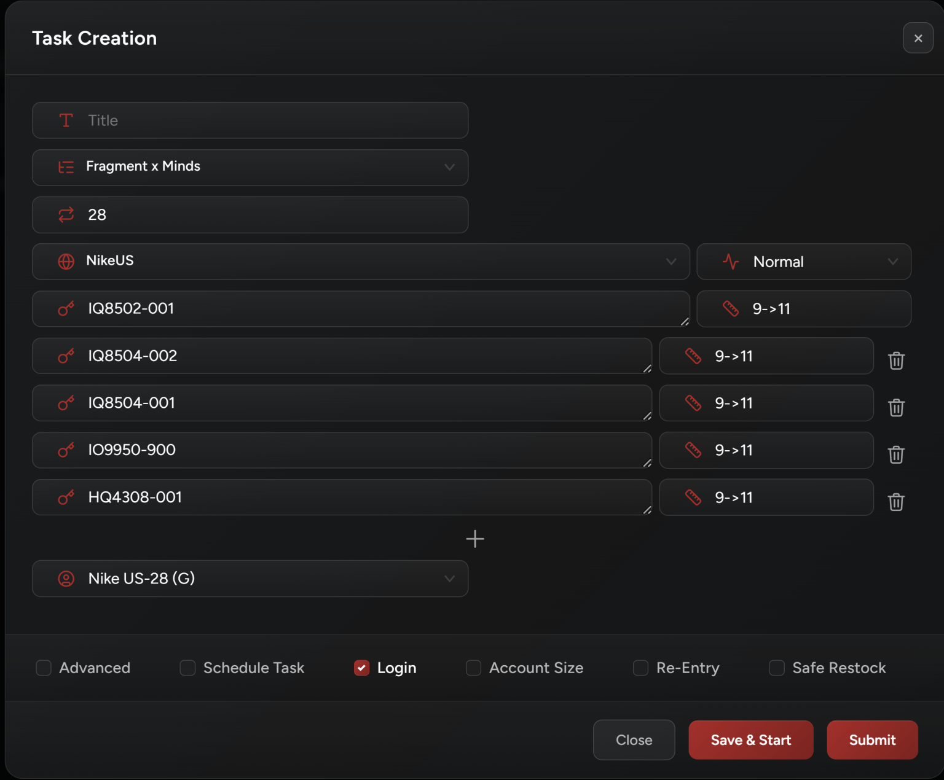Screen dimensions: 944x780
Task: Click trash icon beside IQ8504-001
Action: pyautogui.click(x=896, y=407)
